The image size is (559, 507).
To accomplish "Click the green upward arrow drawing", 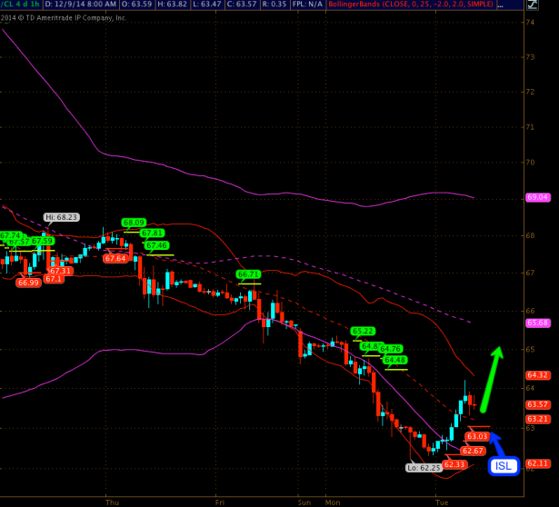I will point(492,378).
